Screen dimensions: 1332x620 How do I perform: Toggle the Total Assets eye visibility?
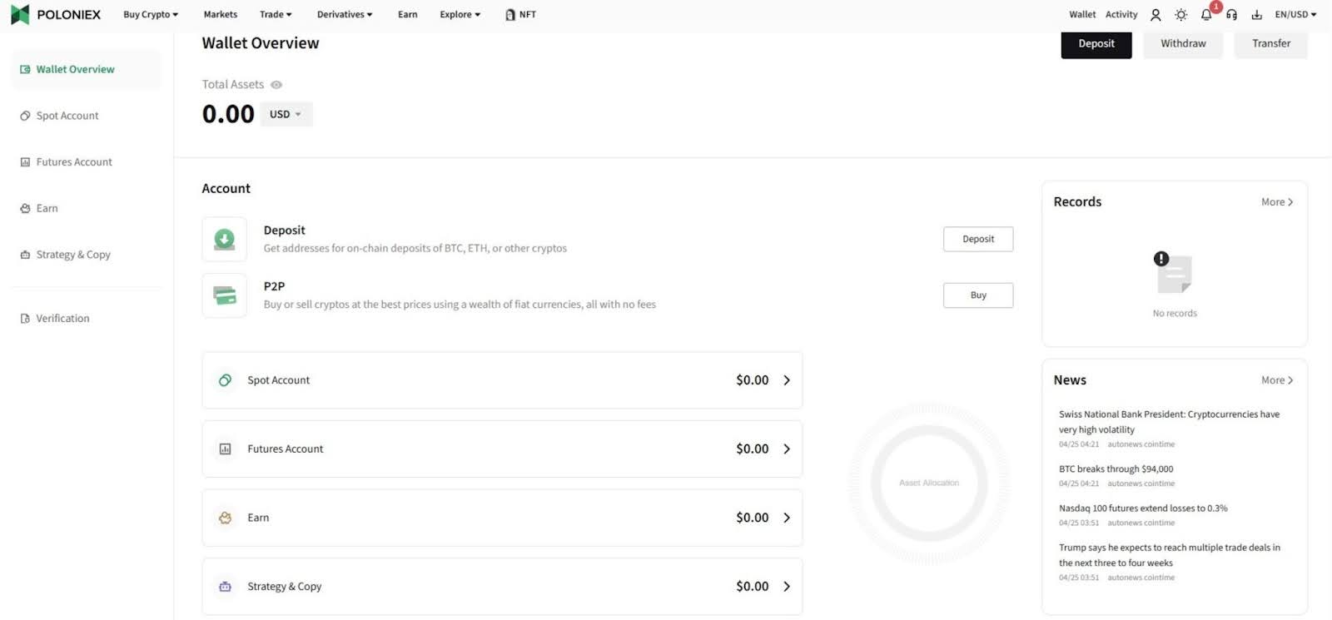point(276,85)
